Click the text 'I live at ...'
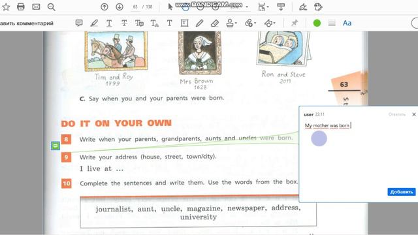The image size is (418, 235). pyautogui.click(x=102, y=168)
